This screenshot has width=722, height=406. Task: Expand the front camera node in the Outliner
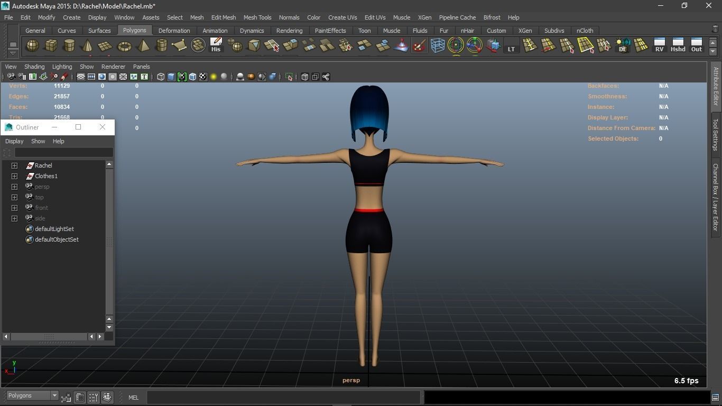point(15,208)
